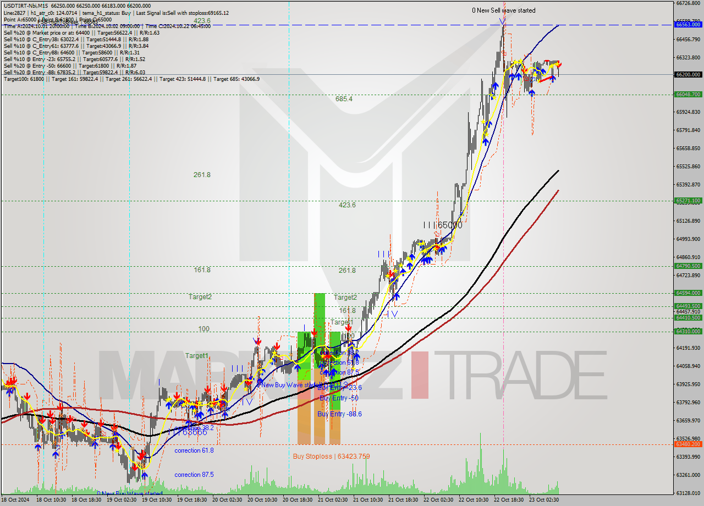Click the 66726.800 price axis label
The image size is (704, 506).
688,3
